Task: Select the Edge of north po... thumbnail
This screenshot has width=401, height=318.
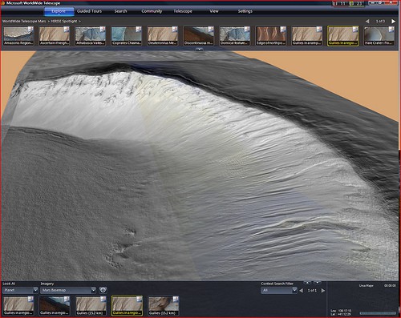Action: [271, 36]
